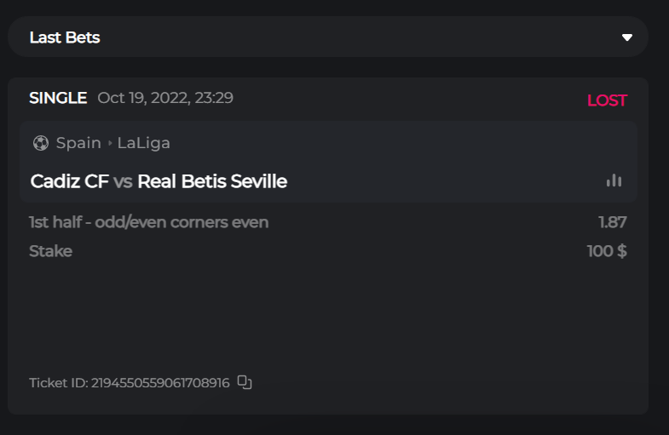669x435 pixels.
Task: Click the arrow between Spain and LaLiga
Action: click(110, 143)
